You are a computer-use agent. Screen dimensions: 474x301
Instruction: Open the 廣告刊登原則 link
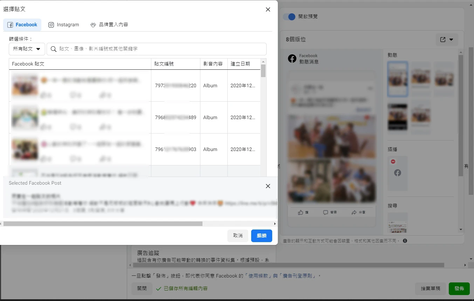tap(298, 276)
